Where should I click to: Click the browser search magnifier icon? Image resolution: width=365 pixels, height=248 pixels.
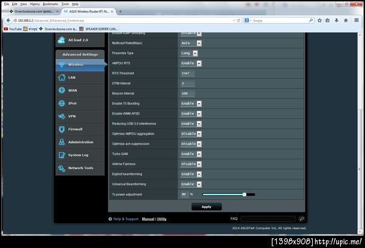(311, 21)
